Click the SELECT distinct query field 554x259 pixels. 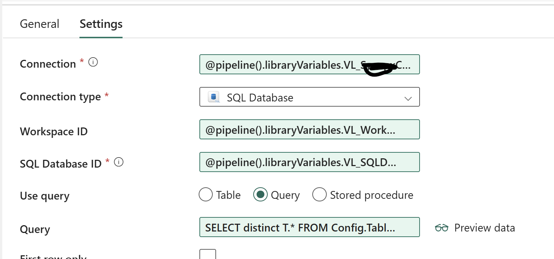[x=310, y=227]
